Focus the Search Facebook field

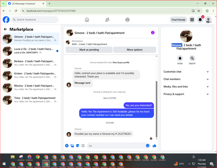pyautogui.click(x=35, y=20)
